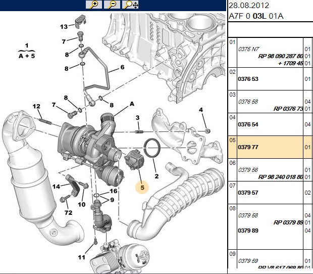Click replacement RP 98 240 018 80
Screen dimensions: 313x274
coord(281,177)
